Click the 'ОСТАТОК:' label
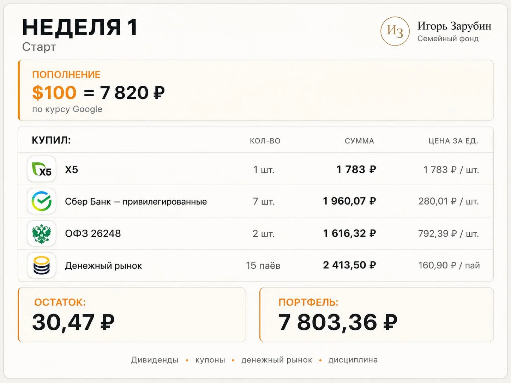 pos(60,302)
